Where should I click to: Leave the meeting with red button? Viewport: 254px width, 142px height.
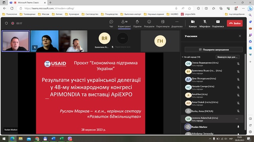235,23
